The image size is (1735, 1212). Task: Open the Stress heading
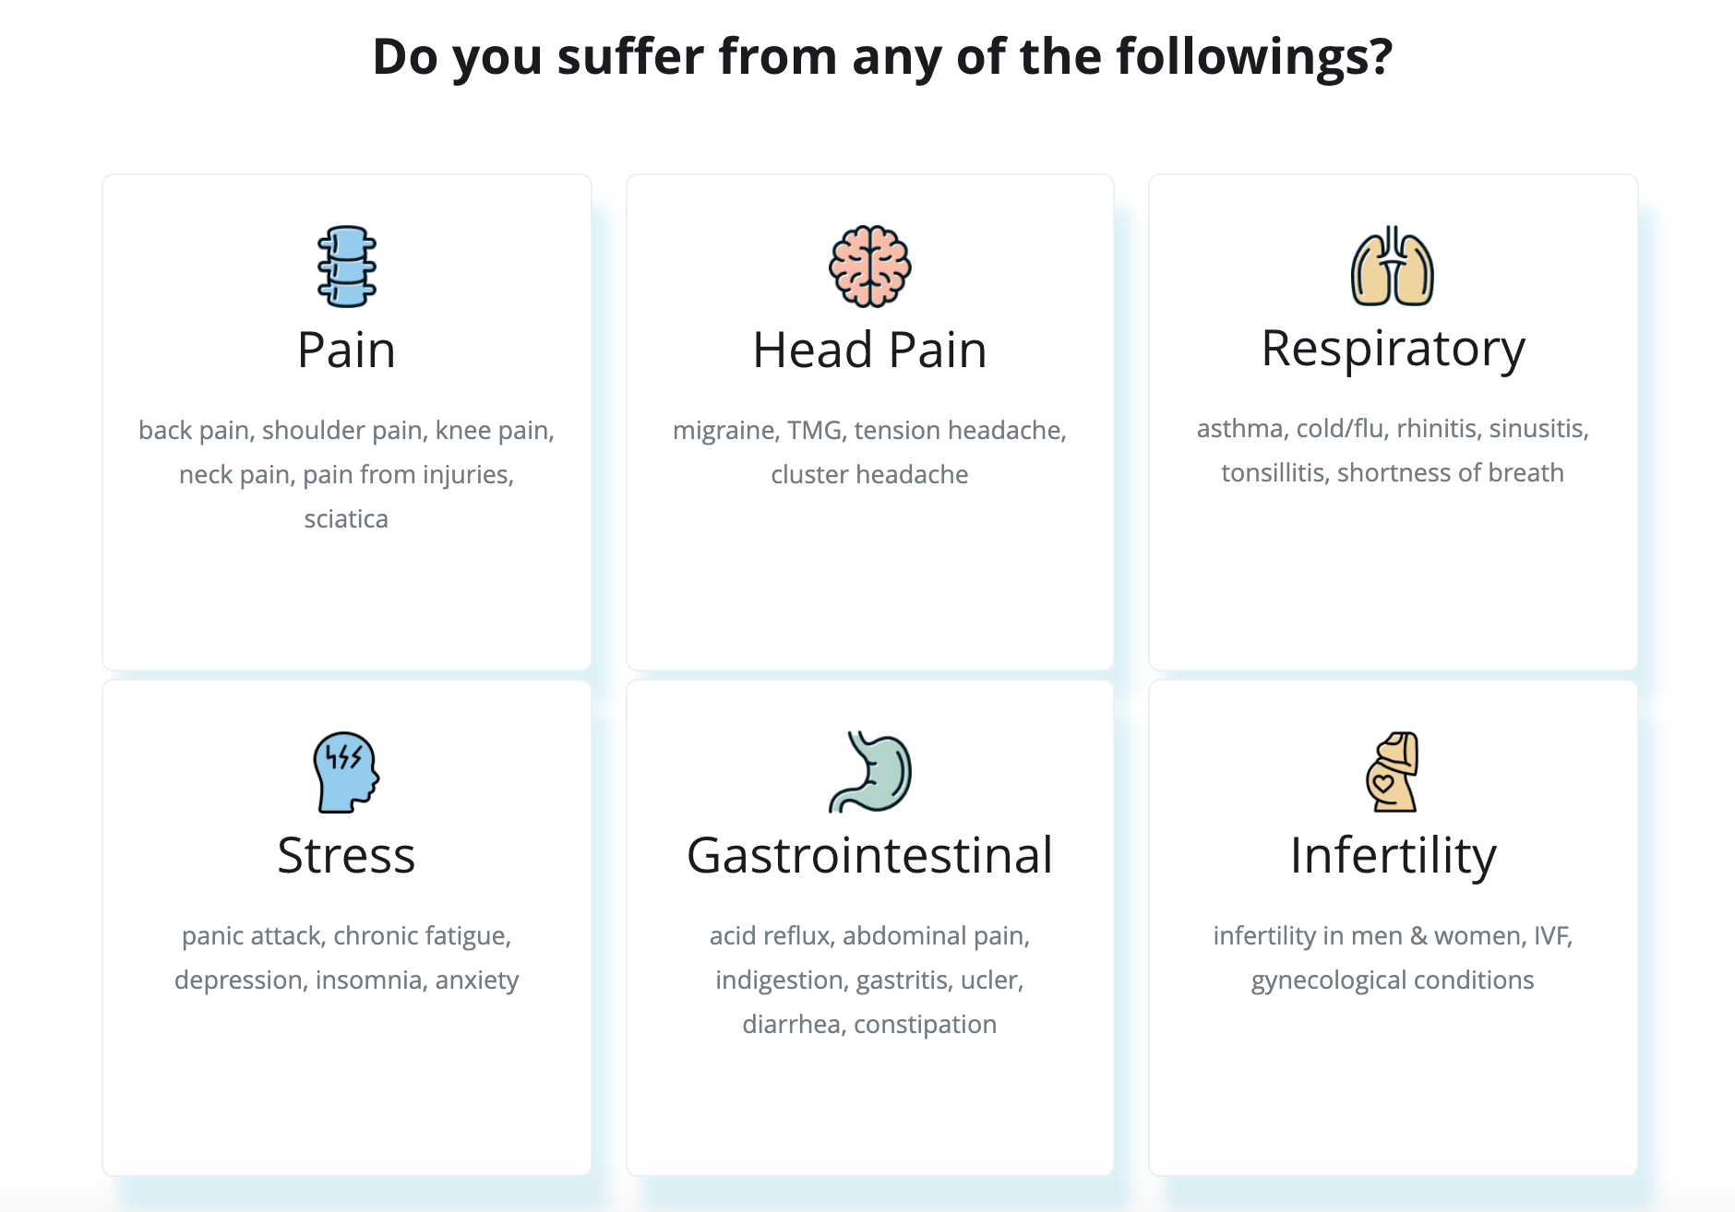pyautogui.click(x=346, y=855)
